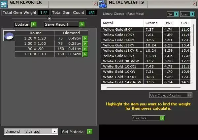Screen dimensions: 198x140
Task: Click green arrow on 0.74tw row
Action: (x=85, y=54)
